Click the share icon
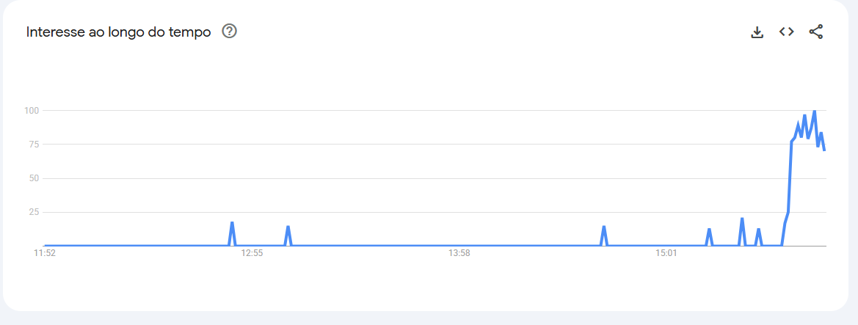This screenshot has height=325, width=858. (816, 32)
